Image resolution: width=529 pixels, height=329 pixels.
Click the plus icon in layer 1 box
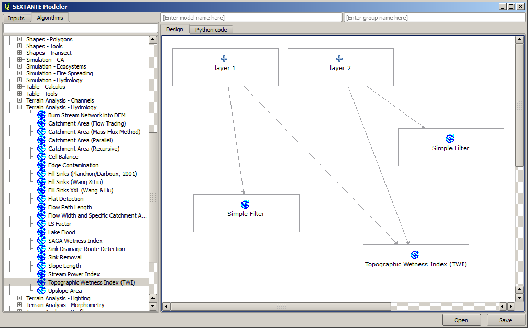(x=224, y=59)
